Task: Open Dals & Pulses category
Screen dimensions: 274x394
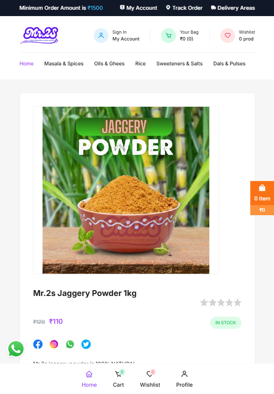Action: (x=229, y=63)
